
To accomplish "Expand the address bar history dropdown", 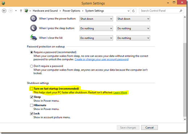I will [x=128, y=11].
